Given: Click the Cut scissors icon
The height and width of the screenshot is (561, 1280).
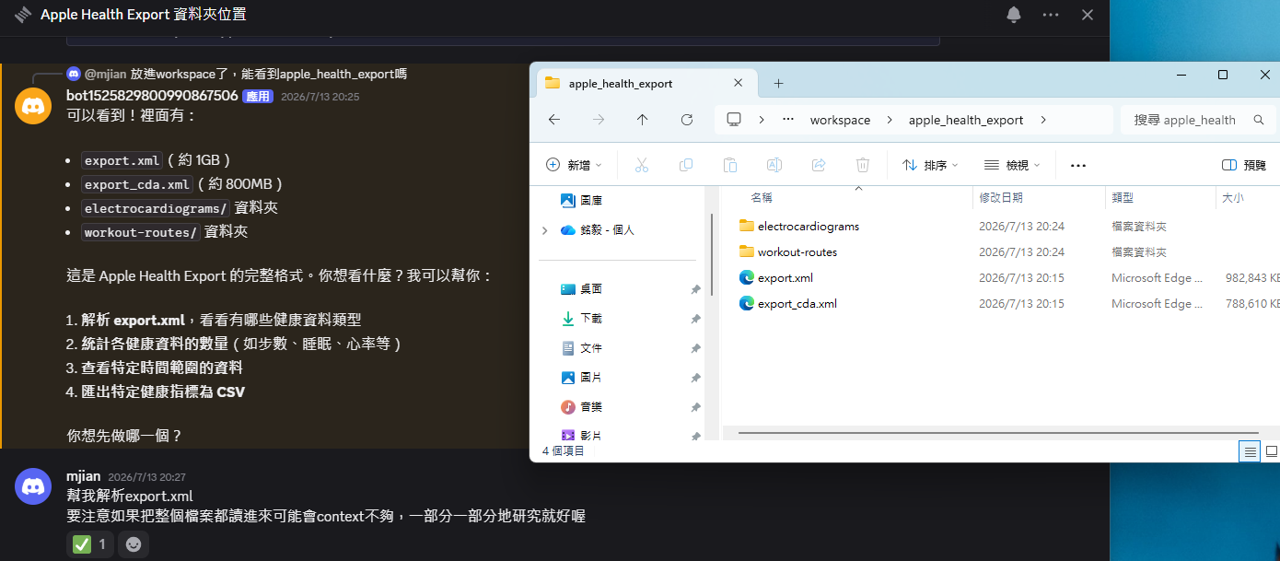Looking at the screenshot, I should (642, 165).
